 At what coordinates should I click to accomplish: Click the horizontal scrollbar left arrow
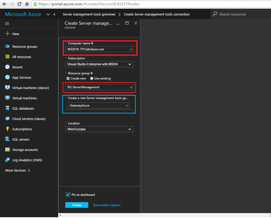point(60,215)
